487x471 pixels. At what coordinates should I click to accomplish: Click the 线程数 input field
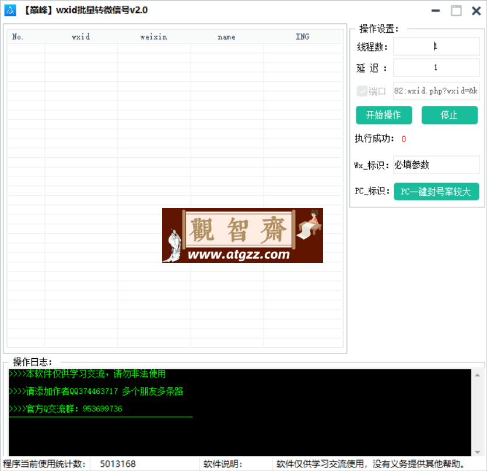436,46
